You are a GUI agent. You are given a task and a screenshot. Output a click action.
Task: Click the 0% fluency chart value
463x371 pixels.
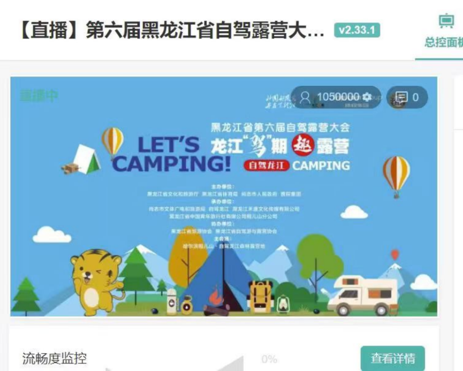pos(269,359)
